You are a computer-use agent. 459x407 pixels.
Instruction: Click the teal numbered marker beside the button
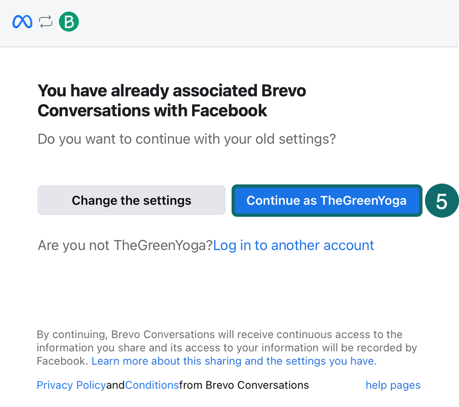tap(442, 201)
